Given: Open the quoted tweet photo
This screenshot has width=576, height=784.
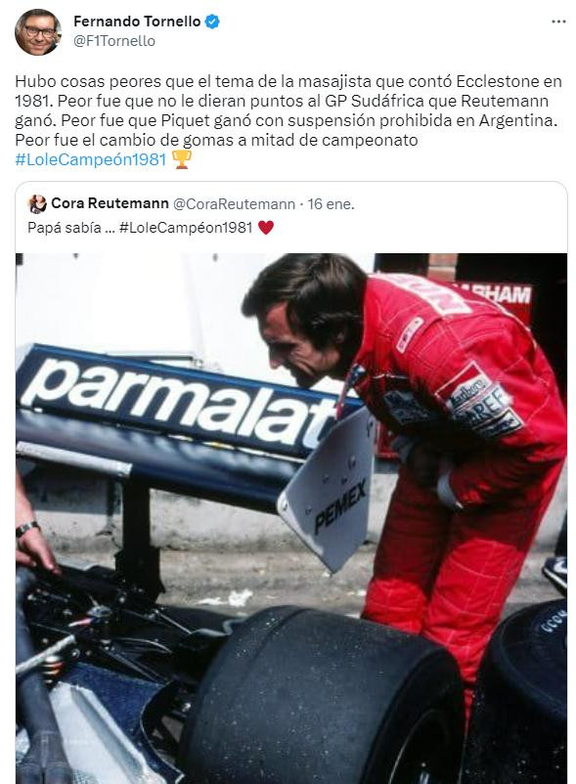Looking at the screenshot, I should [x=291, y=518].
